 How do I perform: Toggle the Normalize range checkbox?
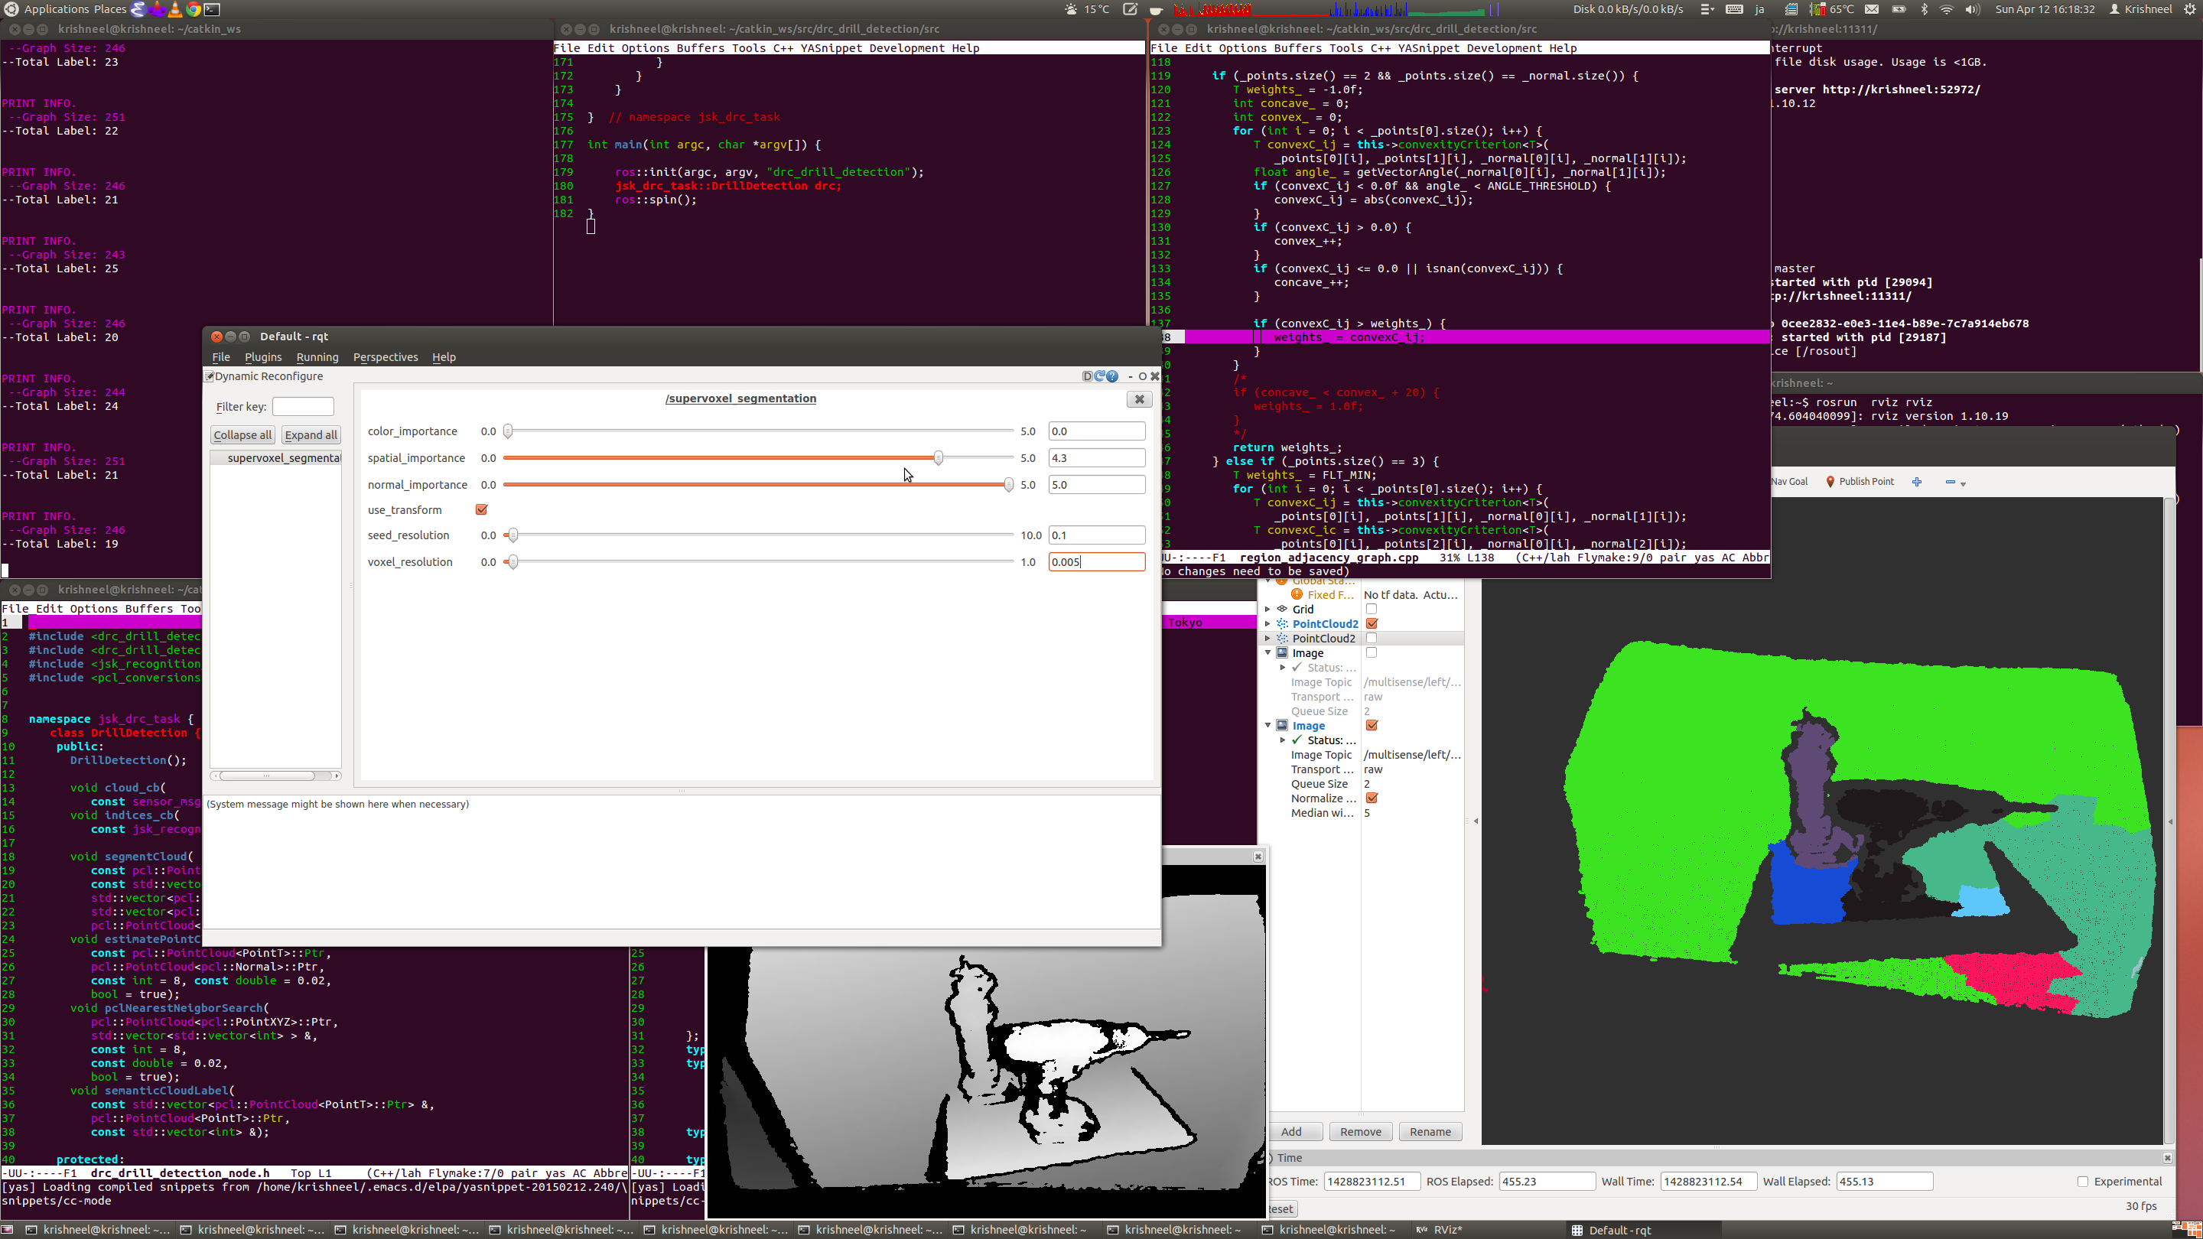tap(1371, 798)
